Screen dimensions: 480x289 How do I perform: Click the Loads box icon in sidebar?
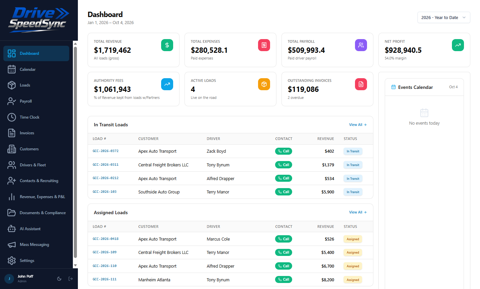coord(12,85)
